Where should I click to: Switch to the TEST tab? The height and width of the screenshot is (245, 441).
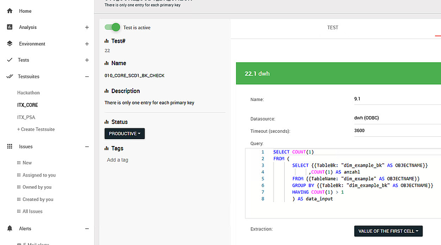[x=333, y=27]
